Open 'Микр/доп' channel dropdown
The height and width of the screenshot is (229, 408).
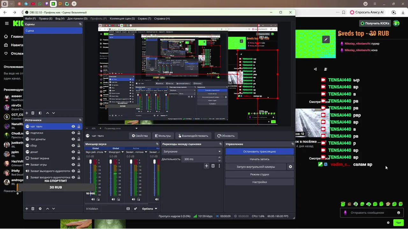coord(122,152)
